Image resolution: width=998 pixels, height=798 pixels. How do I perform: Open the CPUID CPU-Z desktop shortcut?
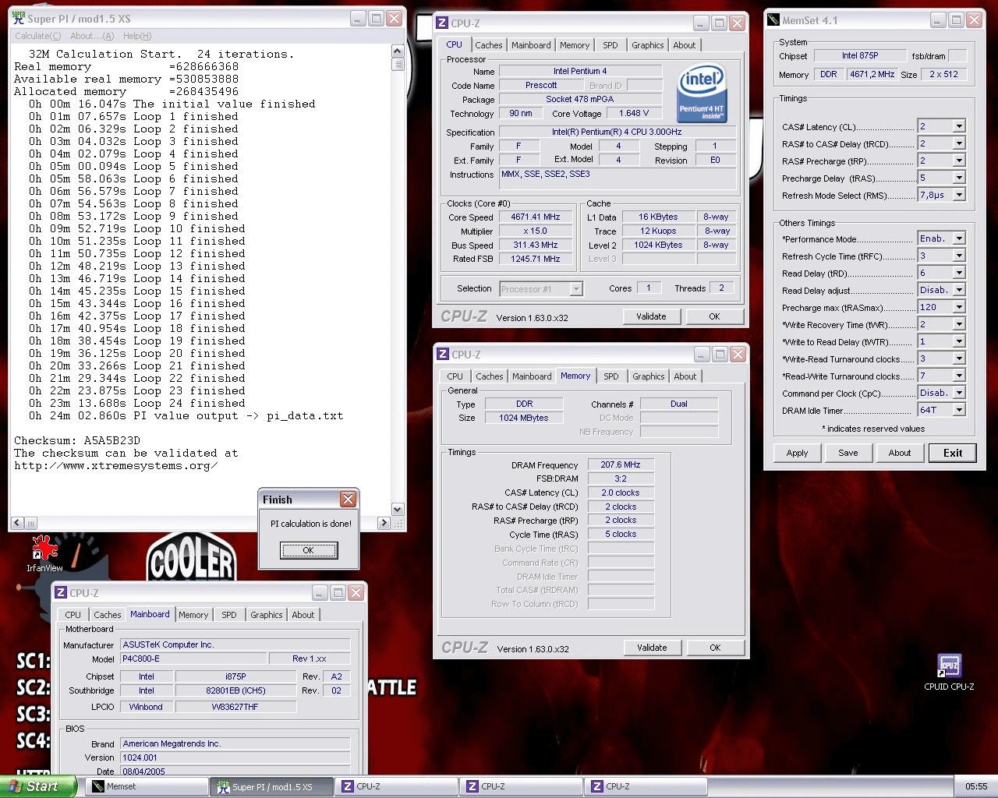[949, 672]
